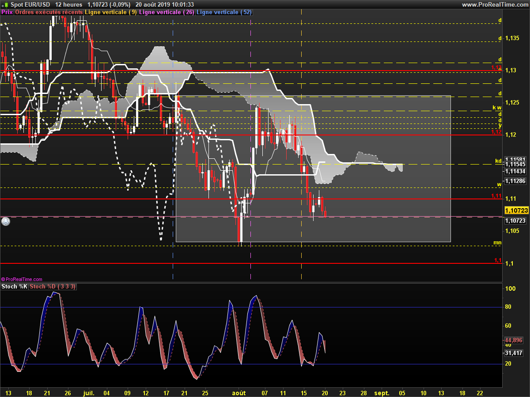This screenshot has width=530, height=397.
Task: Open the Ordres exécutés récents label
Action: [x=49, y=12]
